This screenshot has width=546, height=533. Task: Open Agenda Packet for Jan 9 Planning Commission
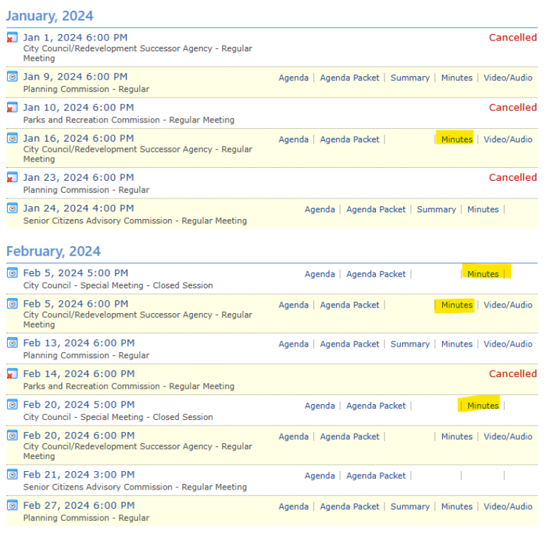click(x=350, y=78)
